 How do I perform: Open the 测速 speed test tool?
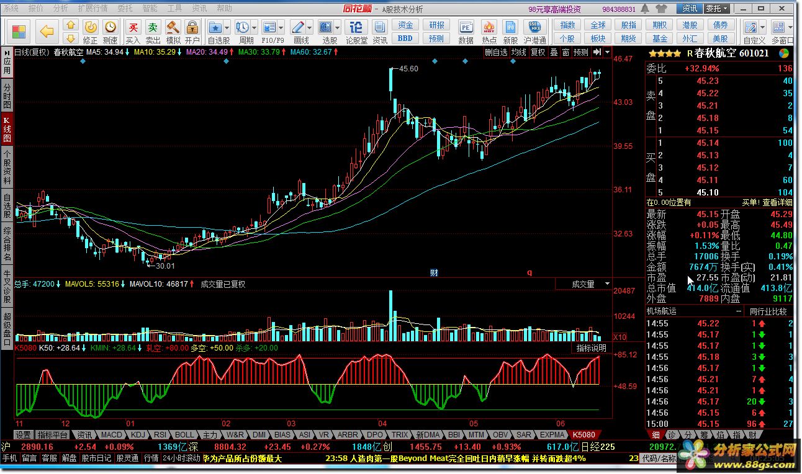pos(110,32)
